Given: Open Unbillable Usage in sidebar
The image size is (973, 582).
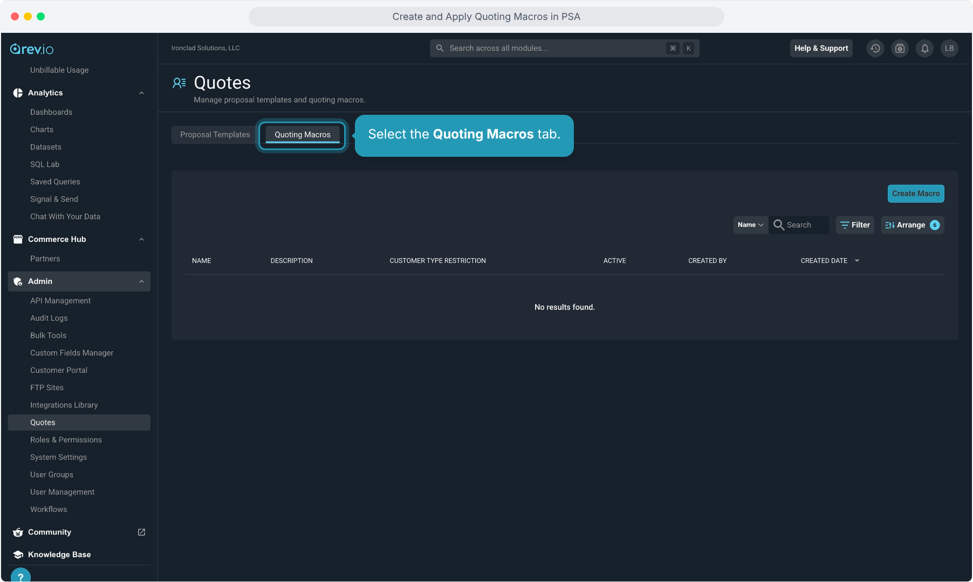Looking at the screenshot, I should pos(59,70).
